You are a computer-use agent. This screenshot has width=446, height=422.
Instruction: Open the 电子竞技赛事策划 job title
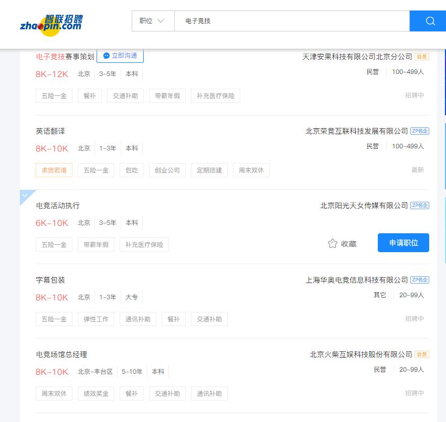pyautogui.click(x=65, y=57)
